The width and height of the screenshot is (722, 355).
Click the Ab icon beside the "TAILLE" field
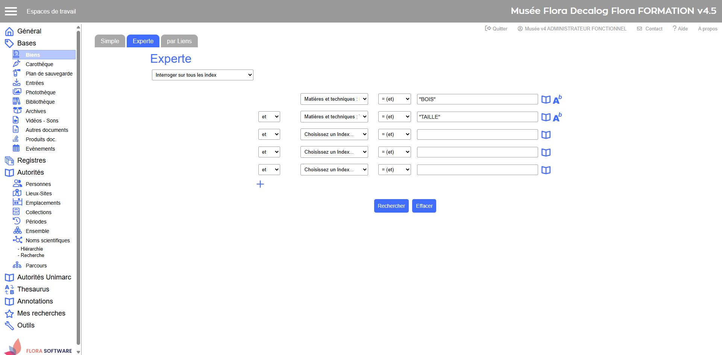[557, 117]
